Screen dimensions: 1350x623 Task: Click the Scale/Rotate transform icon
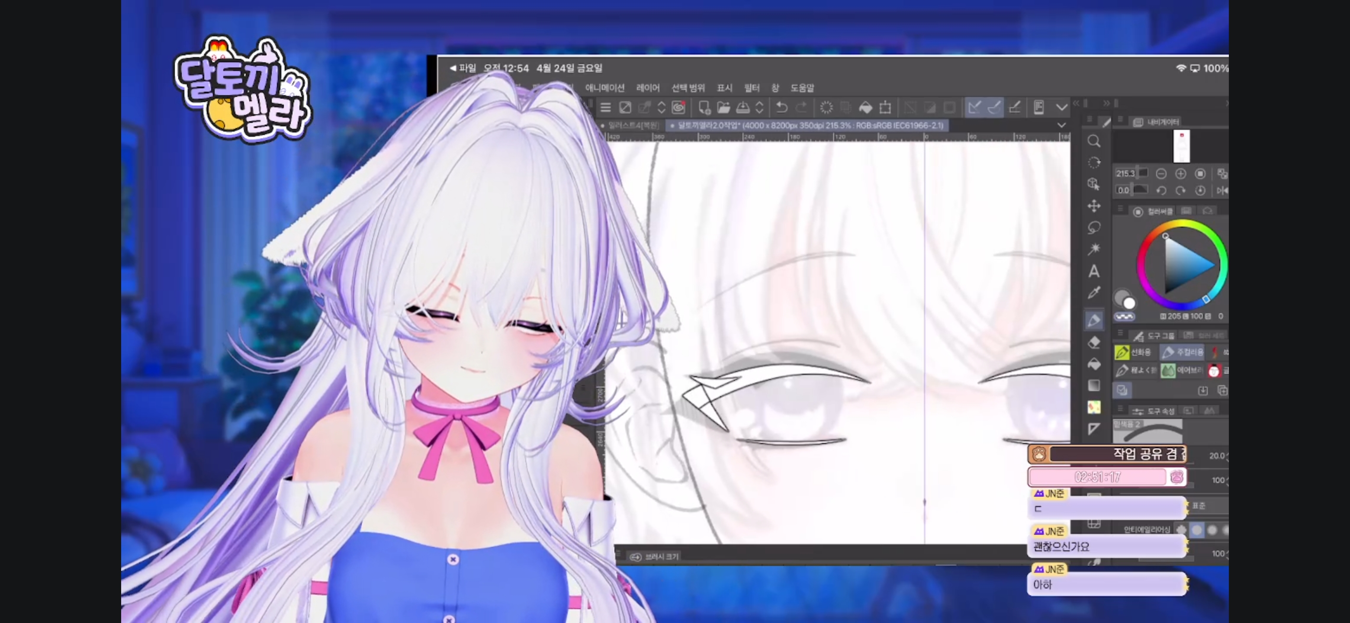(x=885, y=107)
